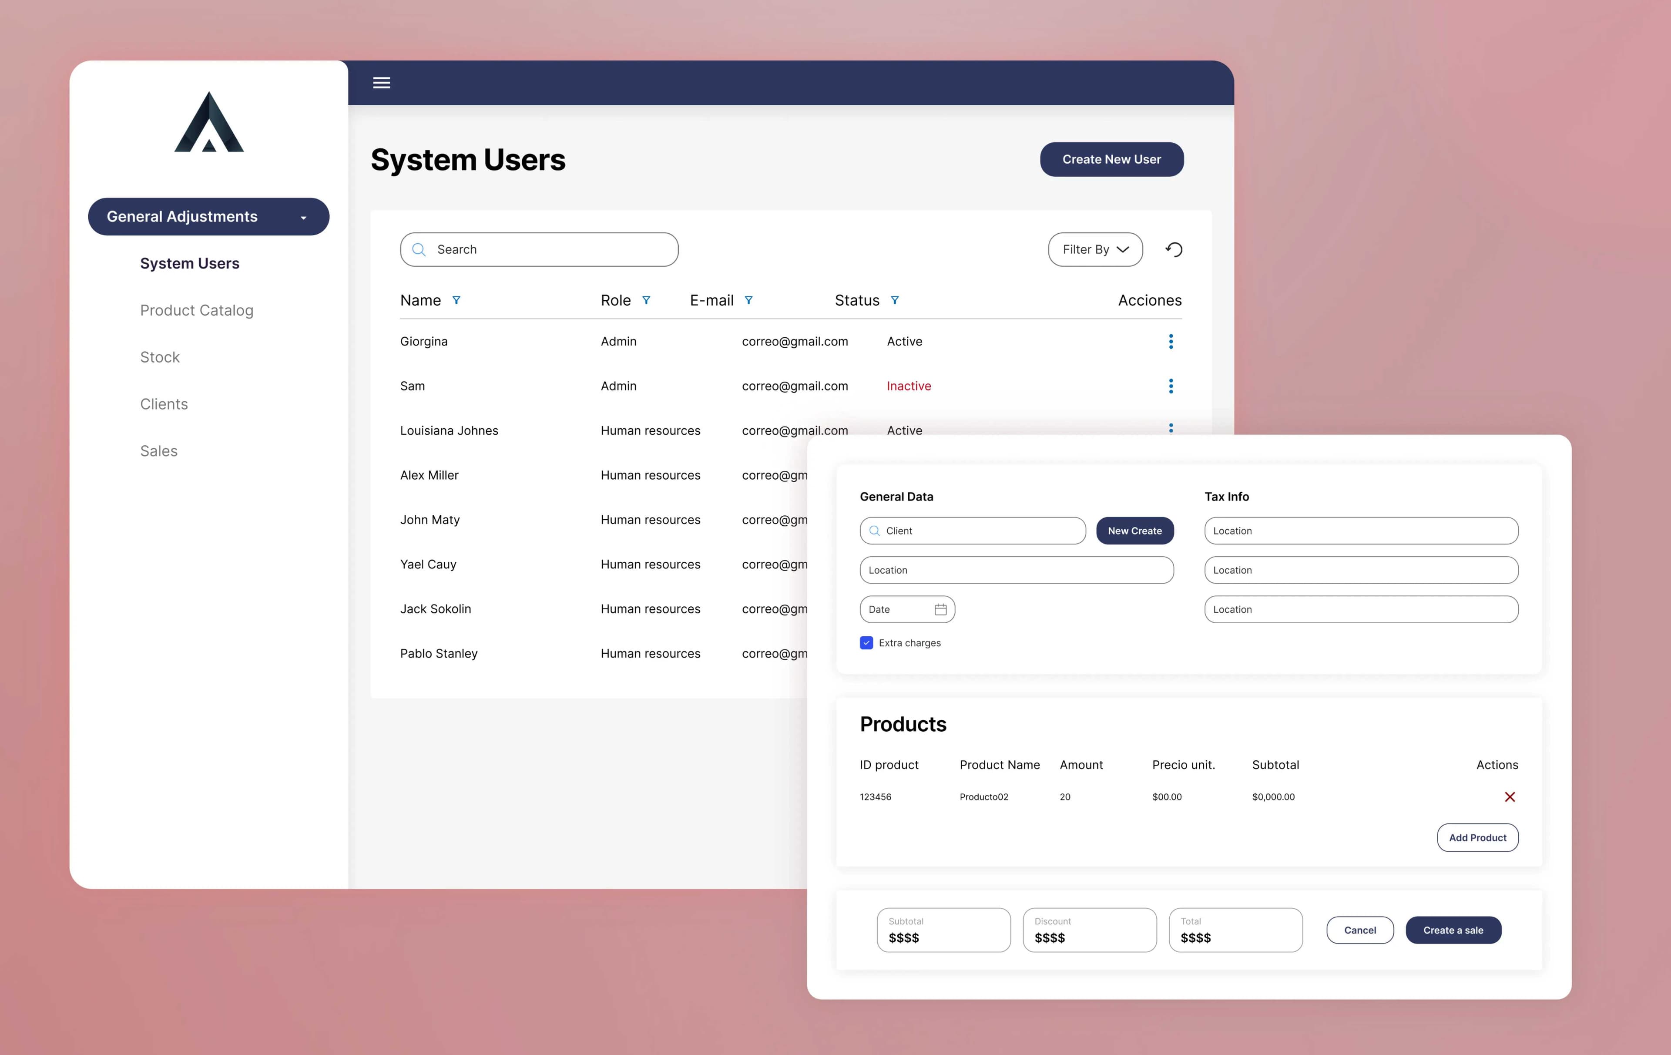Screen dimensions: 1671x1055
Task: Click the Status column filter icon
Action: click(895, 301)
